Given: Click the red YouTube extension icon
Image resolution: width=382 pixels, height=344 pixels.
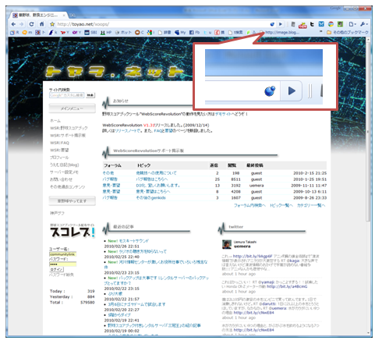Looking at the screenshot, I should [302, 25].
